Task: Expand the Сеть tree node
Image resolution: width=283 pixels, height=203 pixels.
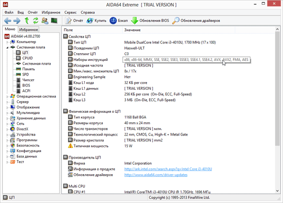Action: 8,124
